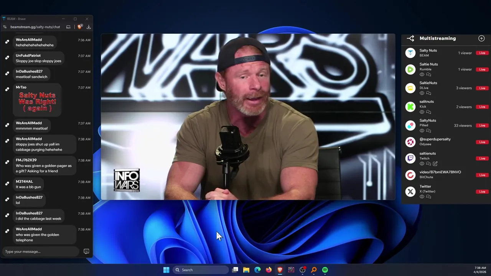This screenshot has height=276, width=491.
Task: Open the chat bubbles icon on X (Twitter) row
Action: 428,197
